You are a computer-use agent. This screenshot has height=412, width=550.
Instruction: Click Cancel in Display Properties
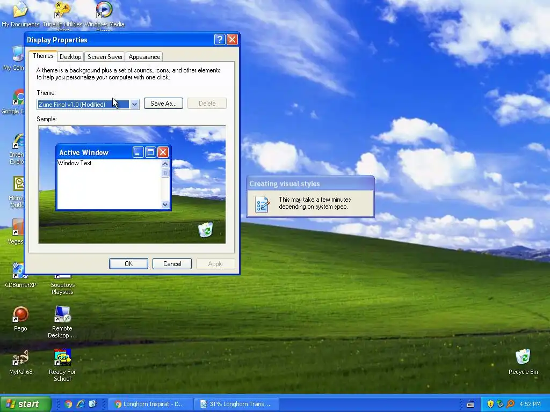coord(172,264)
